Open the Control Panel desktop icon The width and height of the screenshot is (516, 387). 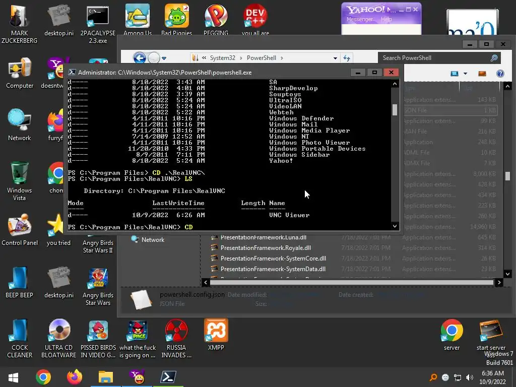click(20, 230)
